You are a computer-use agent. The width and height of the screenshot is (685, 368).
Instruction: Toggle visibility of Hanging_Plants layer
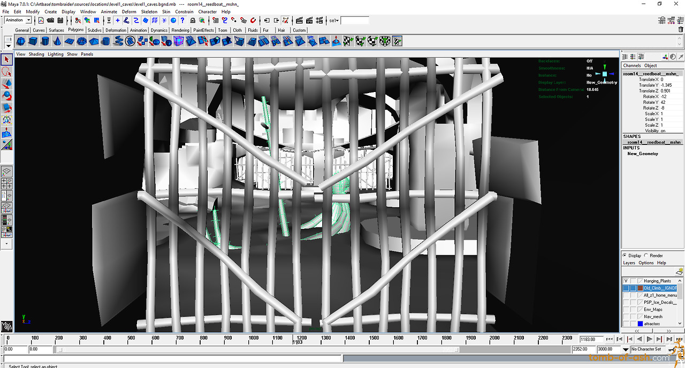tap(626, 281)
